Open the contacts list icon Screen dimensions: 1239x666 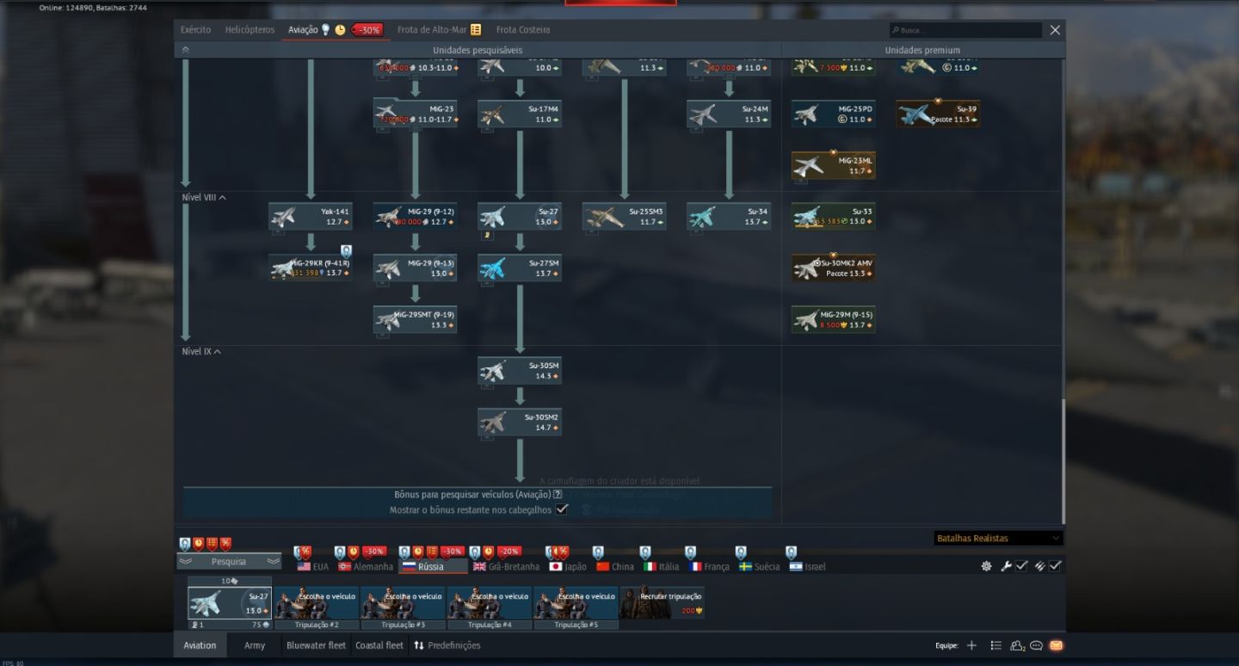[996, 645]
